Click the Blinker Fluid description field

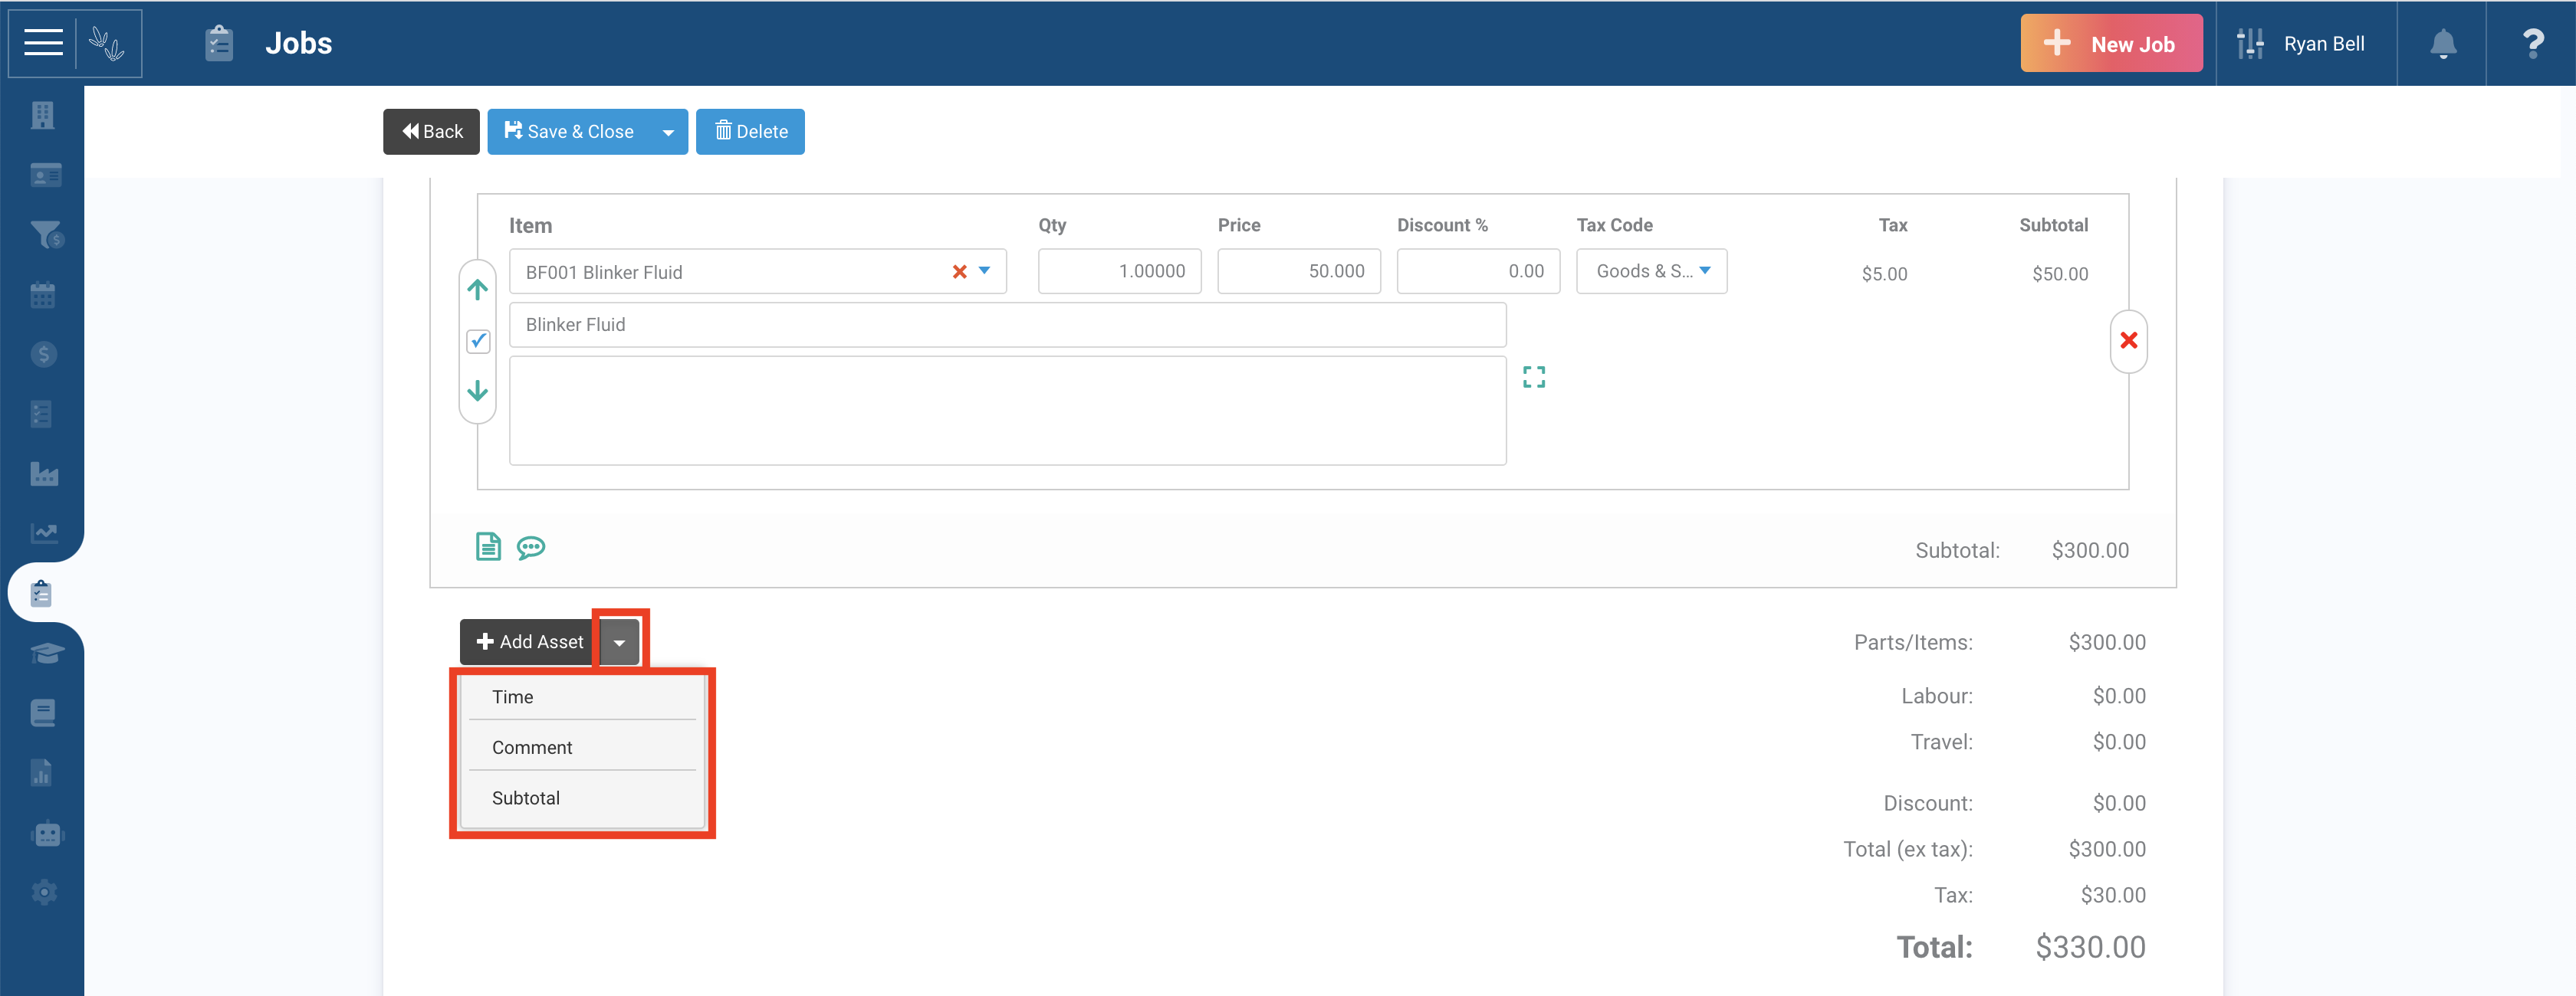(x=1007, y=325)
